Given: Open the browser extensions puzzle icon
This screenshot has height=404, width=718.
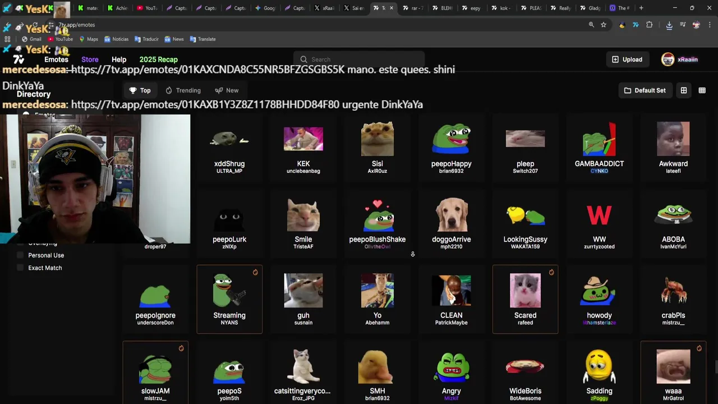Looking at the screenshot, I should click(x=650, y=25).
